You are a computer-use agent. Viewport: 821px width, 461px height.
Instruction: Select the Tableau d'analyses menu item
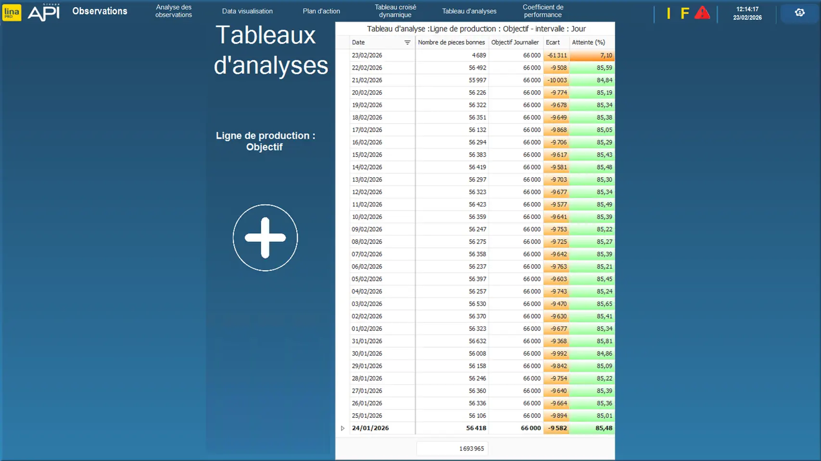coord(469,11)
